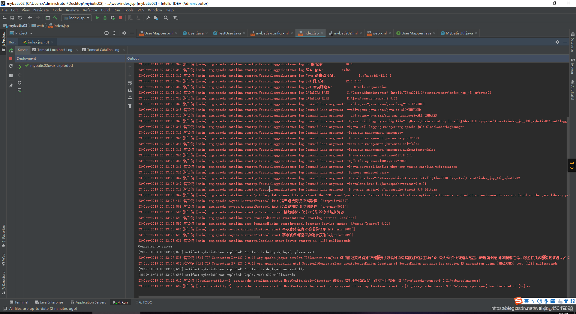Click the Restore Layout icon in Run panel
Viewport: 576px width, 314px height.
[x=11, y=76]
